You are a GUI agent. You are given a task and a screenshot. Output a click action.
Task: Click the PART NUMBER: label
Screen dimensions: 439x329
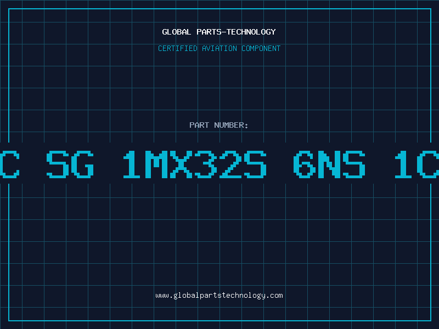[x=219, y=125]
